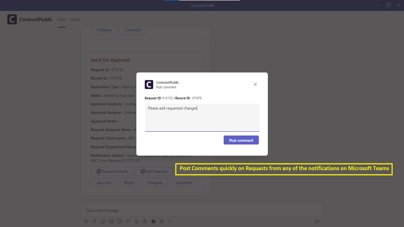Screen dimensions: 404x227
Task: Click the Attach file paperclip icon
Action: pyautogui.click(x=94, y=221)
